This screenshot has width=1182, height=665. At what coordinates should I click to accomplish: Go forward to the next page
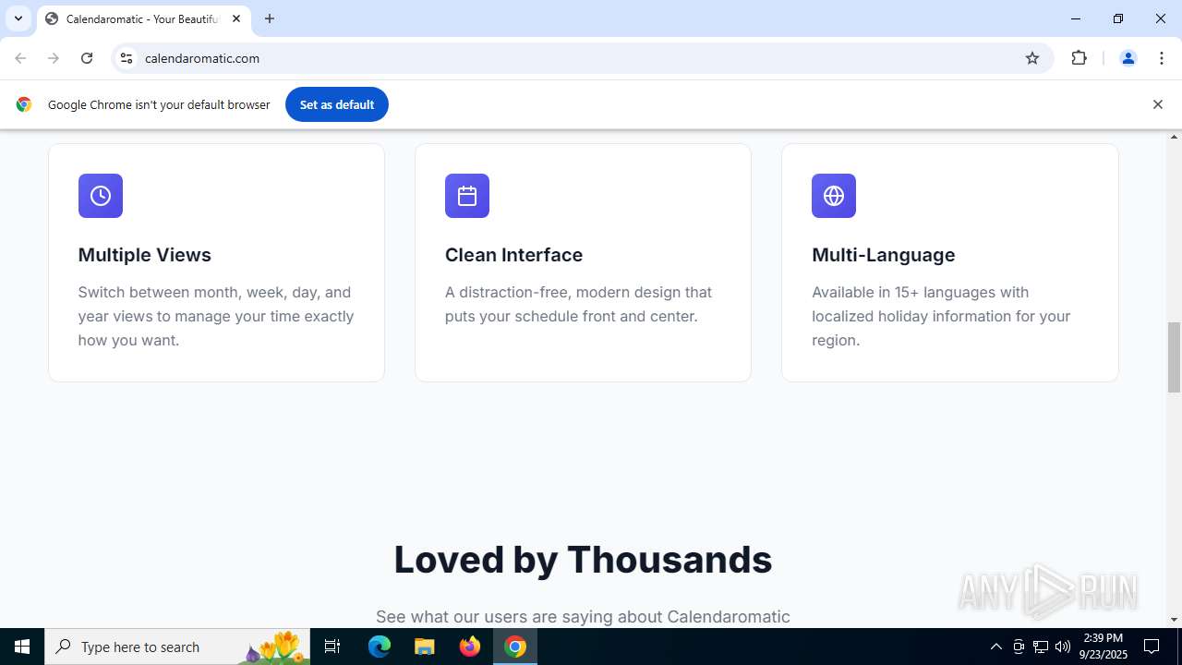pyautogui.click(x=54, y=58)
